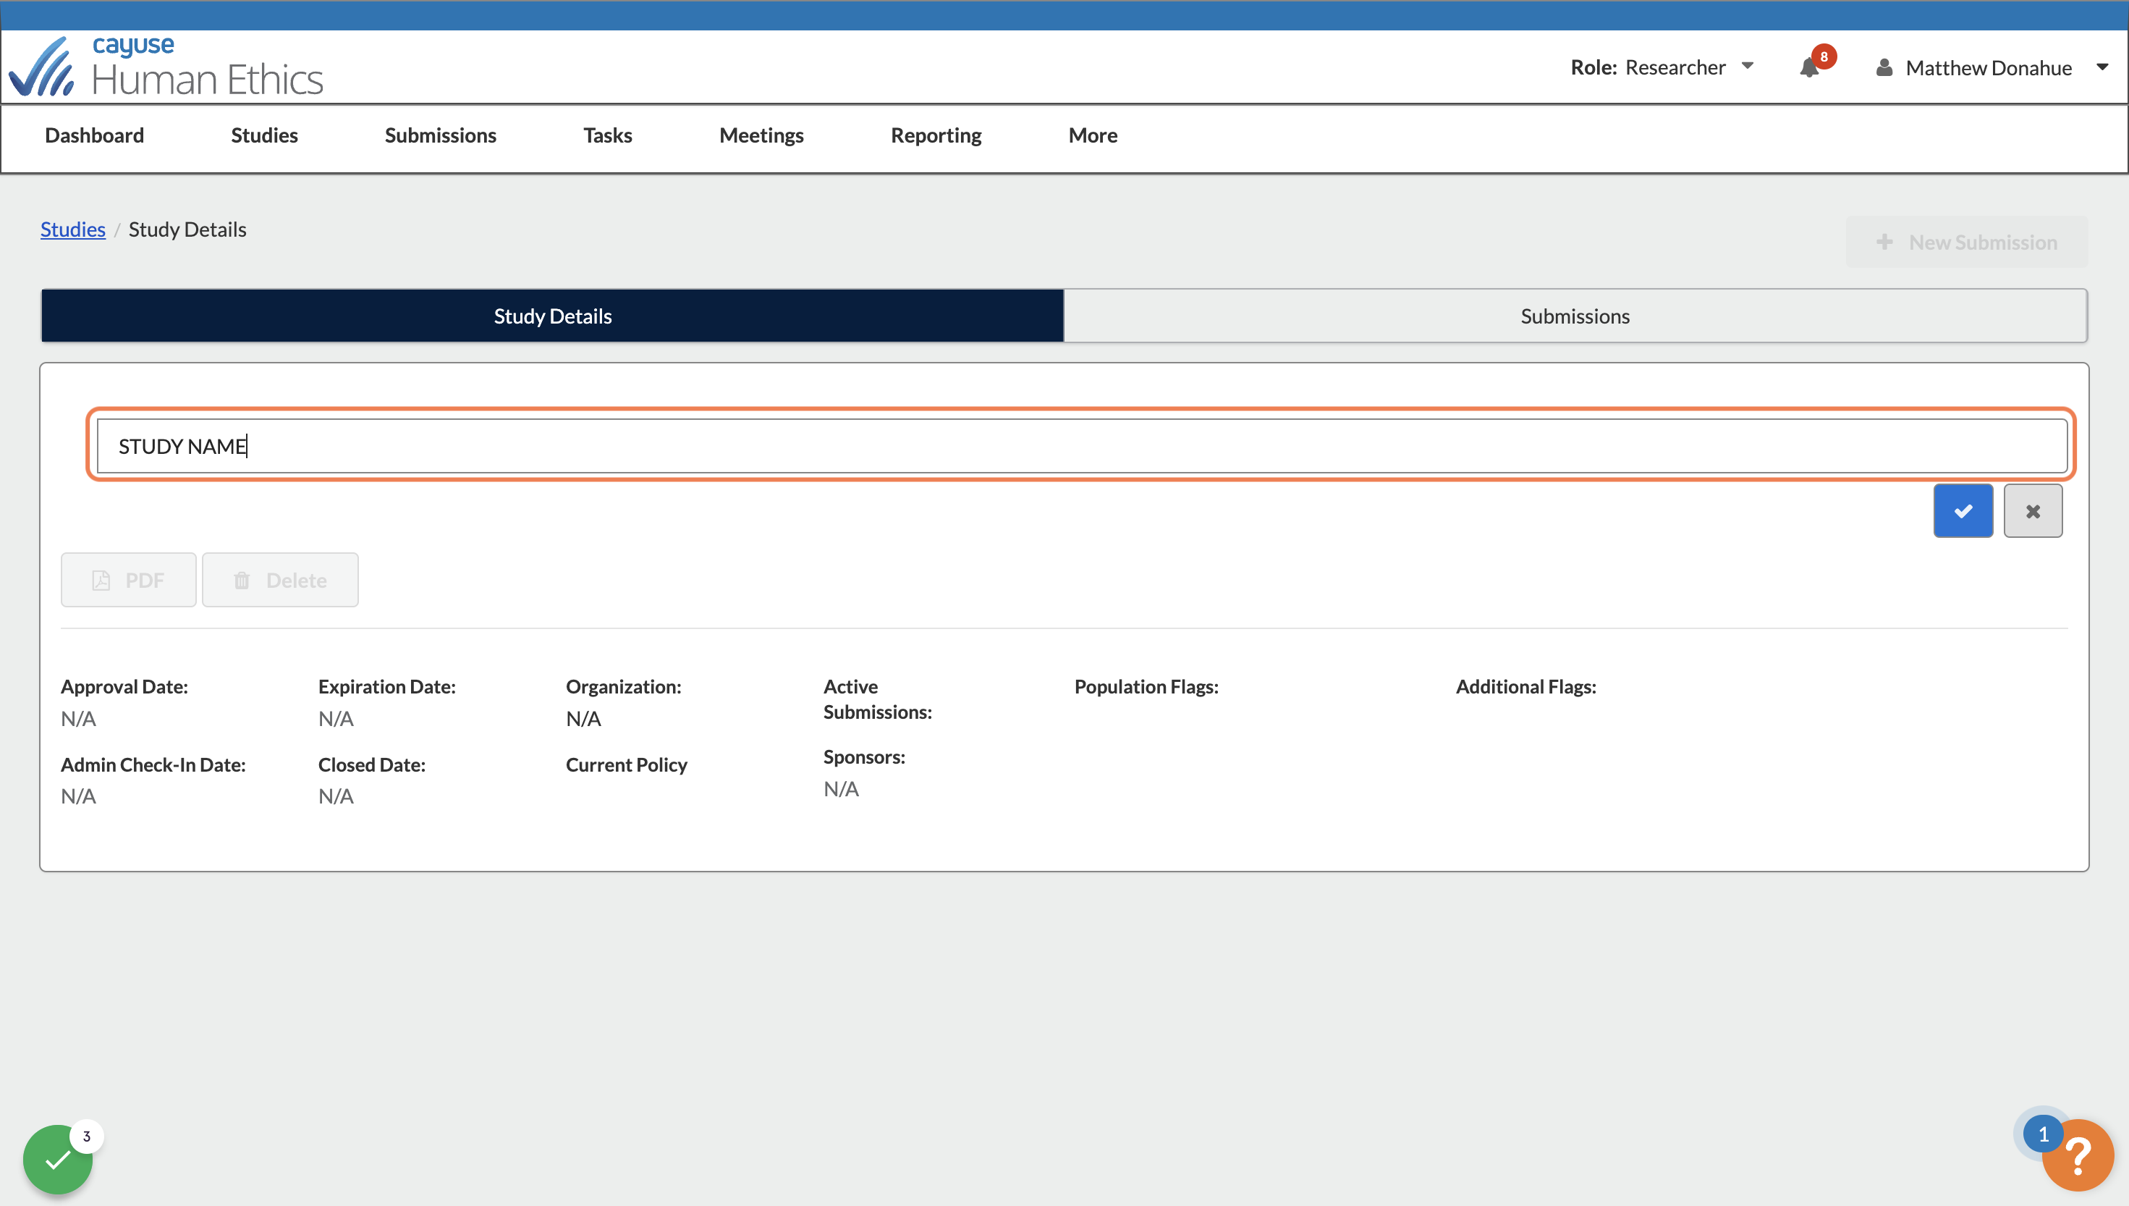This screenshot has width=2129, height=1206.
Task: Click the Approval Date label
Action: coord(124,687)
